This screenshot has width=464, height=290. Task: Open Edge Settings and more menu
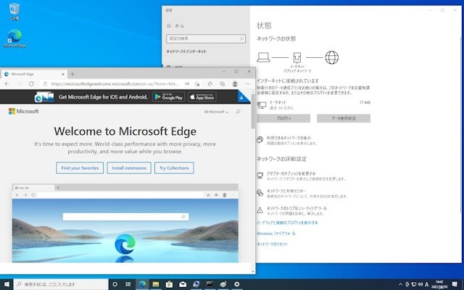tap(247, 84)
